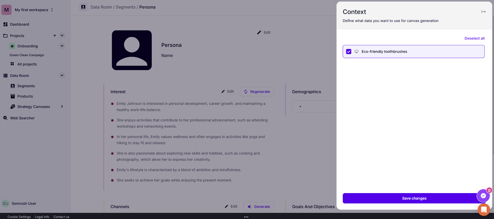Click the purple checklist badge icon
Image resolution: width=494 pixels, height=219 pixels.
pos(483,196)
